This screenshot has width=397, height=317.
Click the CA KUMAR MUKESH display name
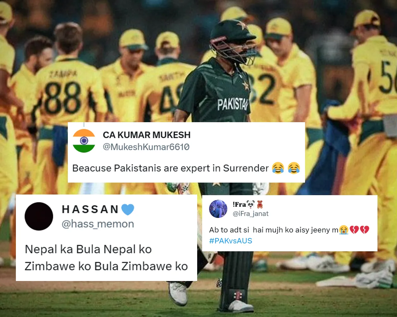click(147, 135)
